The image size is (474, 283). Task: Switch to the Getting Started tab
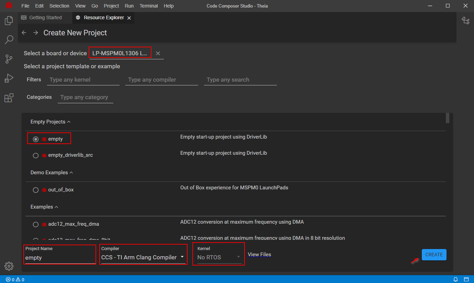(45, 17)
